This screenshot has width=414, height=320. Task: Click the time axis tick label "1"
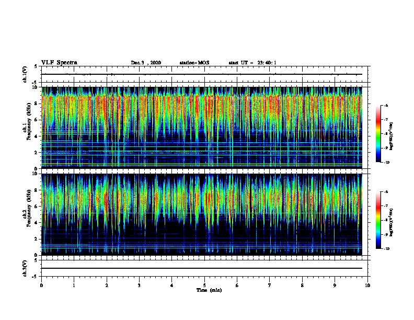[74, 285]
